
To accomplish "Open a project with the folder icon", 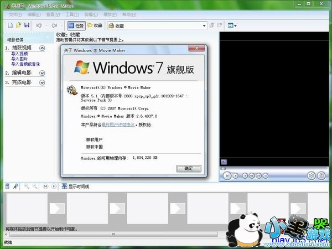I will 19,25.
